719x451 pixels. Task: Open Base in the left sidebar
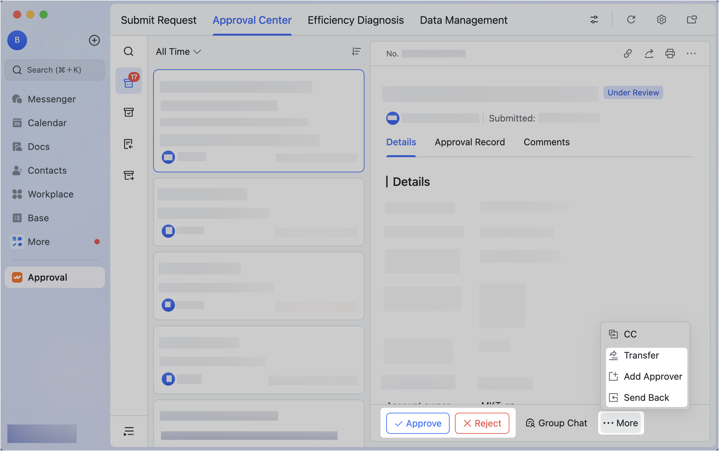(55, 218)
